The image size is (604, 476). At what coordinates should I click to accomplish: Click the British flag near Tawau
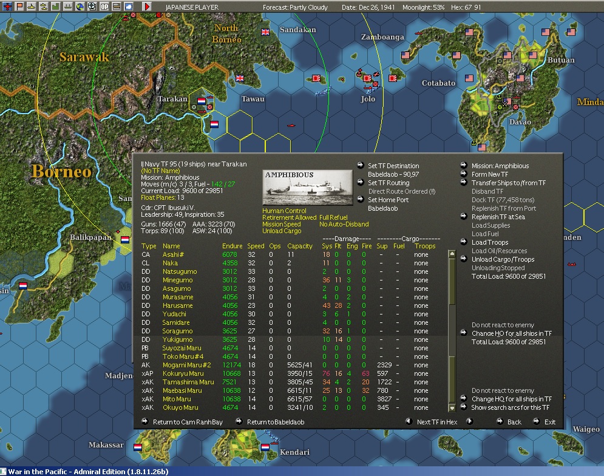tap(240, 78)
